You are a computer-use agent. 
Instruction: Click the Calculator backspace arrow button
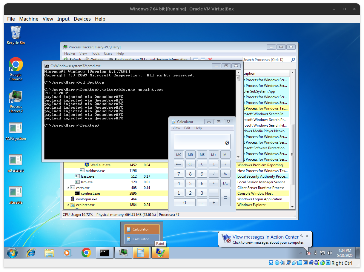(x=179, y=164)
